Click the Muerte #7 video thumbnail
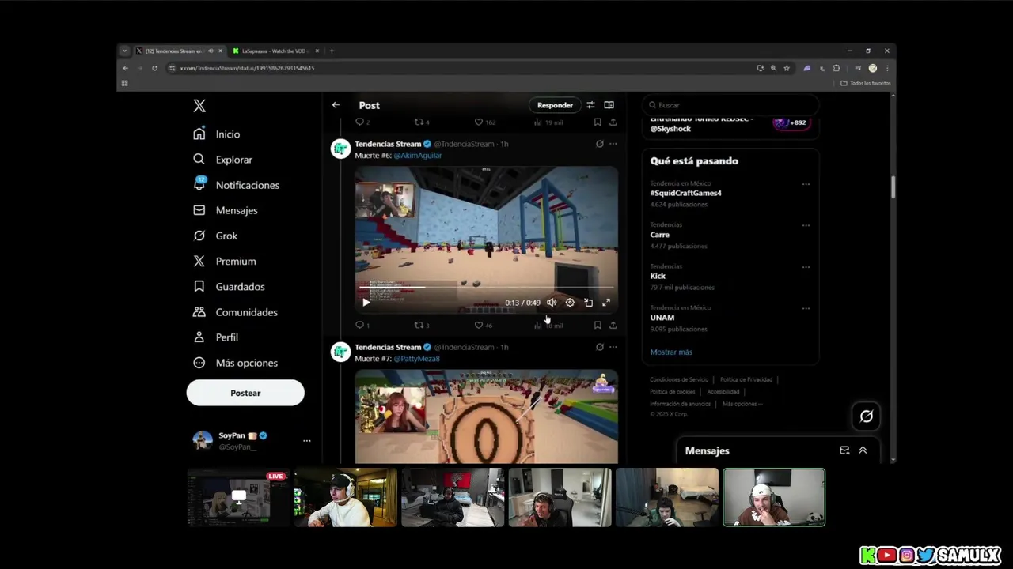The image size is (1013, 569). [x=486, y=416]
